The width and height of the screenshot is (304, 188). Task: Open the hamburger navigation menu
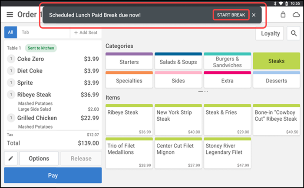[x=10, y=14]
